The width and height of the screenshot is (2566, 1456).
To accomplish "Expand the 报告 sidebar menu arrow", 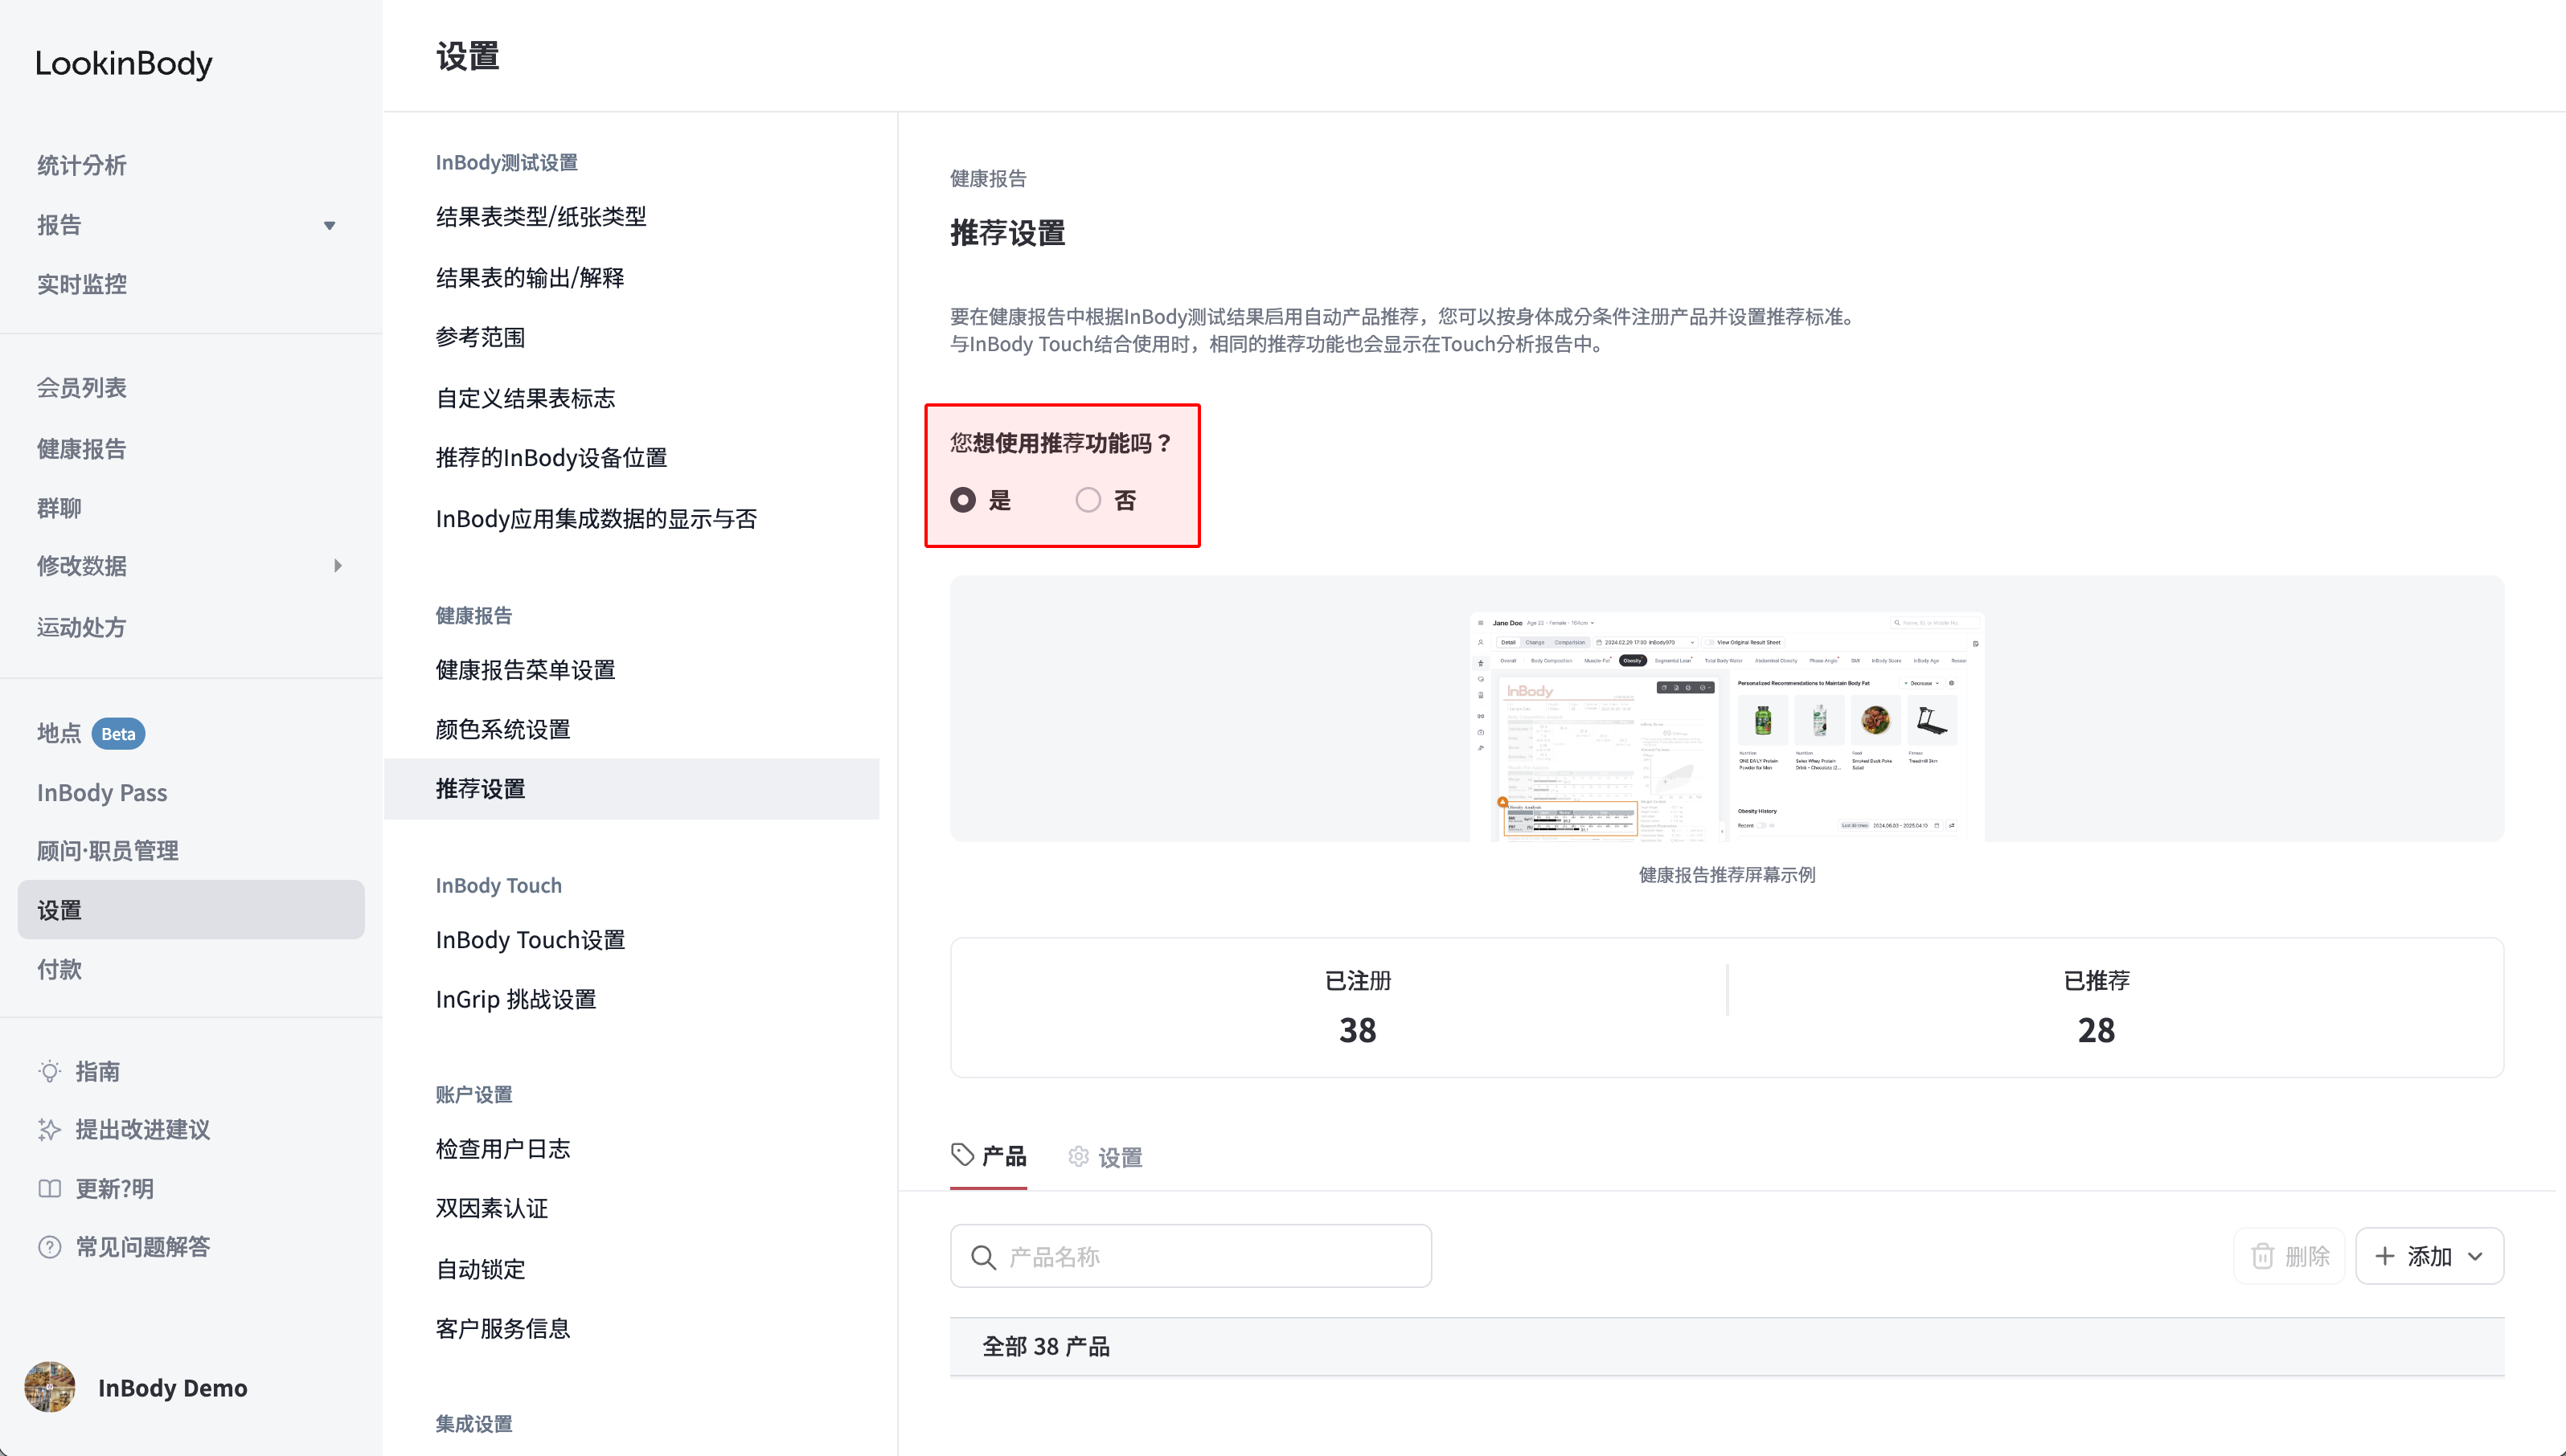I will click(329, 226).
